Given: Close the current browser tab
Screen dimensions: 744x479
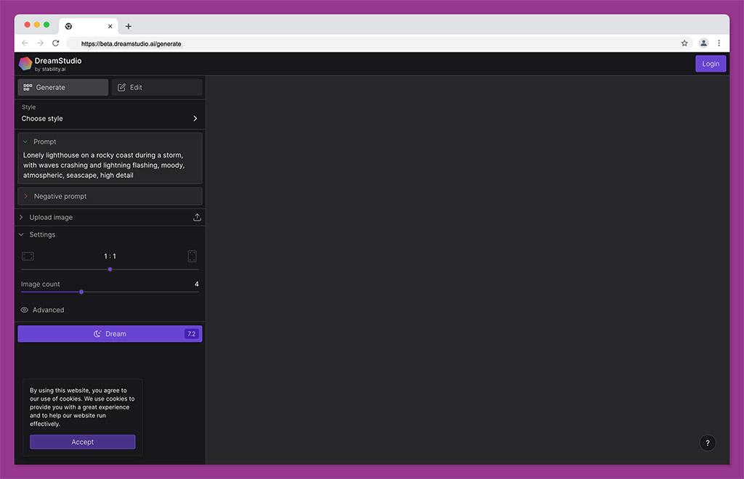Looking at the screenshot, I should (x=110, y=27).
